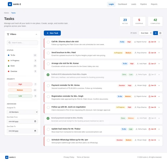Filter by In Progress status
This screenshot has width=167, height=162.
pos(22,60)
